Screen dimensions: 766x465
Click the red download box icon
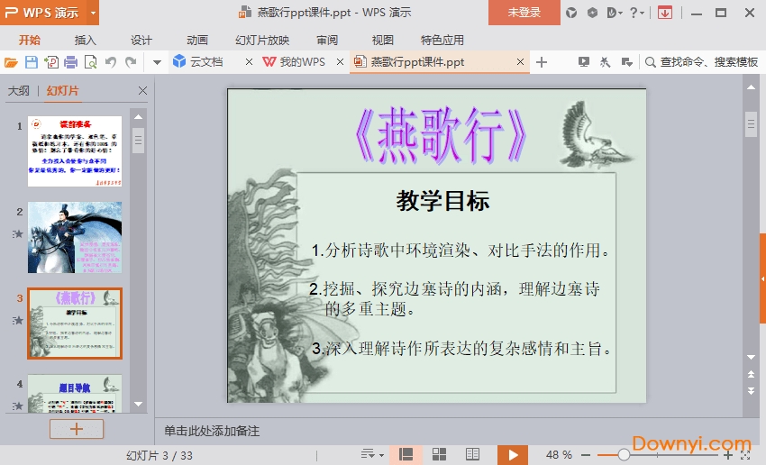click(665, 13)
